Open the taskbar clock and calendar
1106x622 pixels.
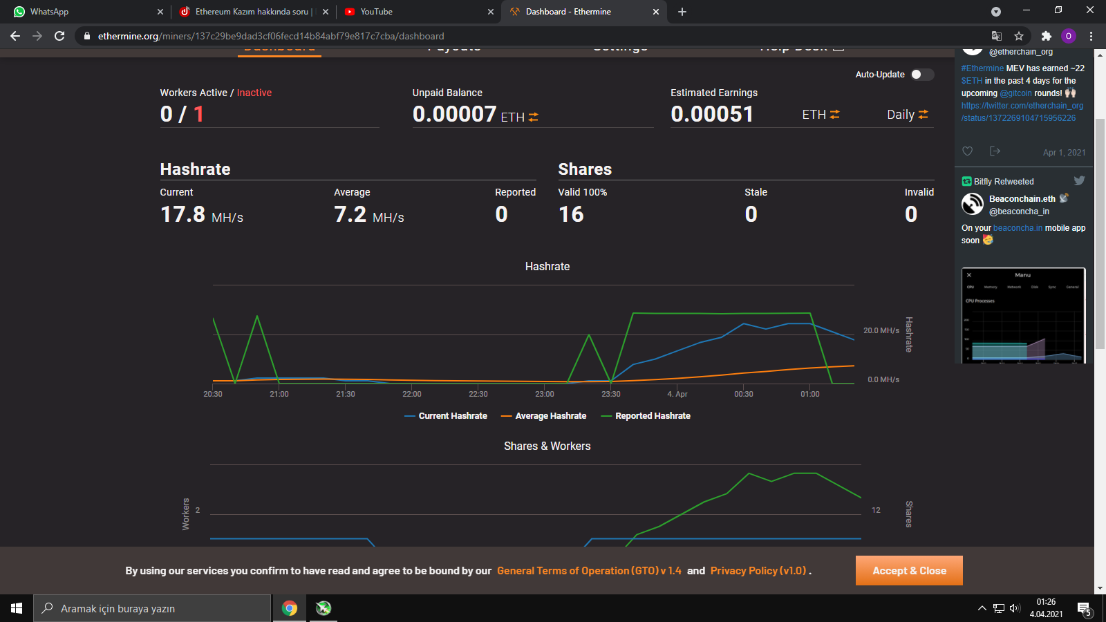pos(1046,608)
